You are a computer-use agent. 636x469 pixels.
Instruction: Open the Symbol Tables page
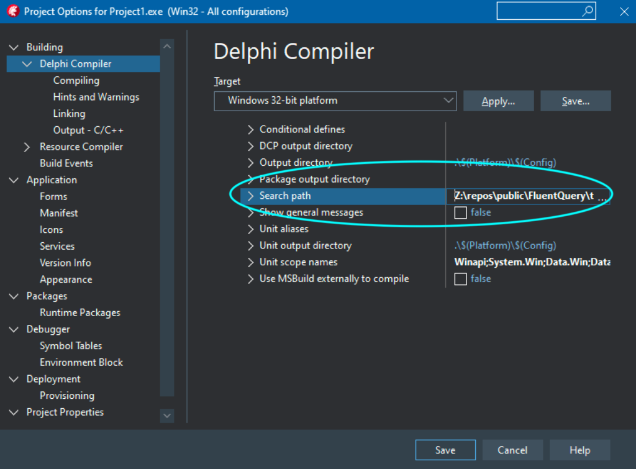(71, 346)
